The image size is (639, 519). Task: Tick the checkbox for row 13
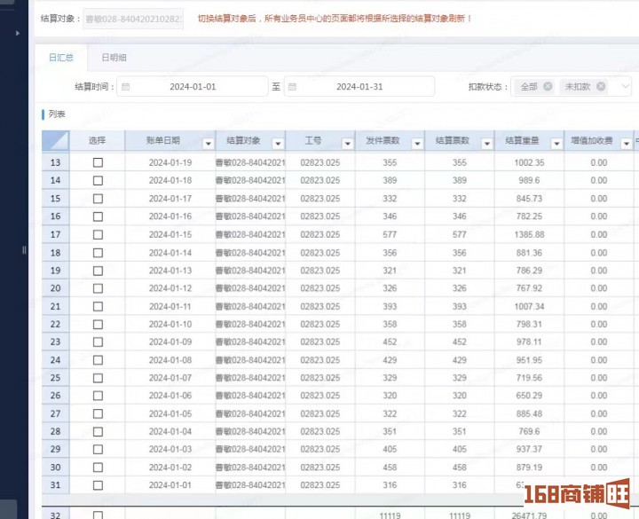[x=98, y=162]
